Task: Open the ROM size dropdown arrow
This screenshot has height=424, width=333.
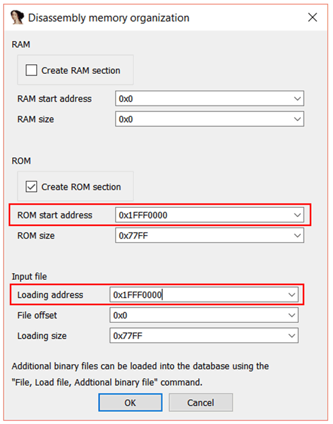Action: point(297,236)
